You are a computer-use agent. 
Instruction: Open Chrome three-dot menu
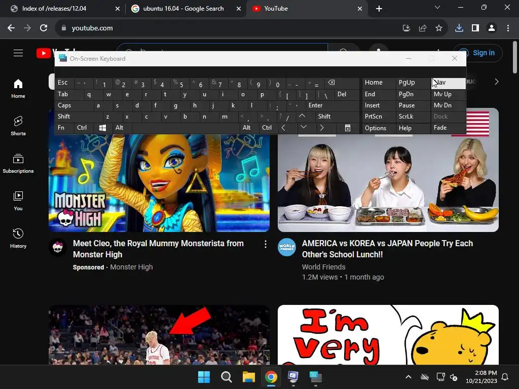[508, 28]
